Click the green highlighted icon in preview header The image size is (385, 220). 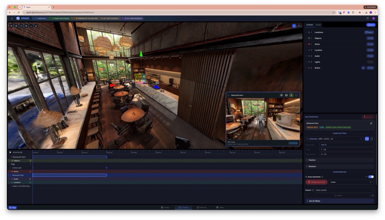point(291,95)
